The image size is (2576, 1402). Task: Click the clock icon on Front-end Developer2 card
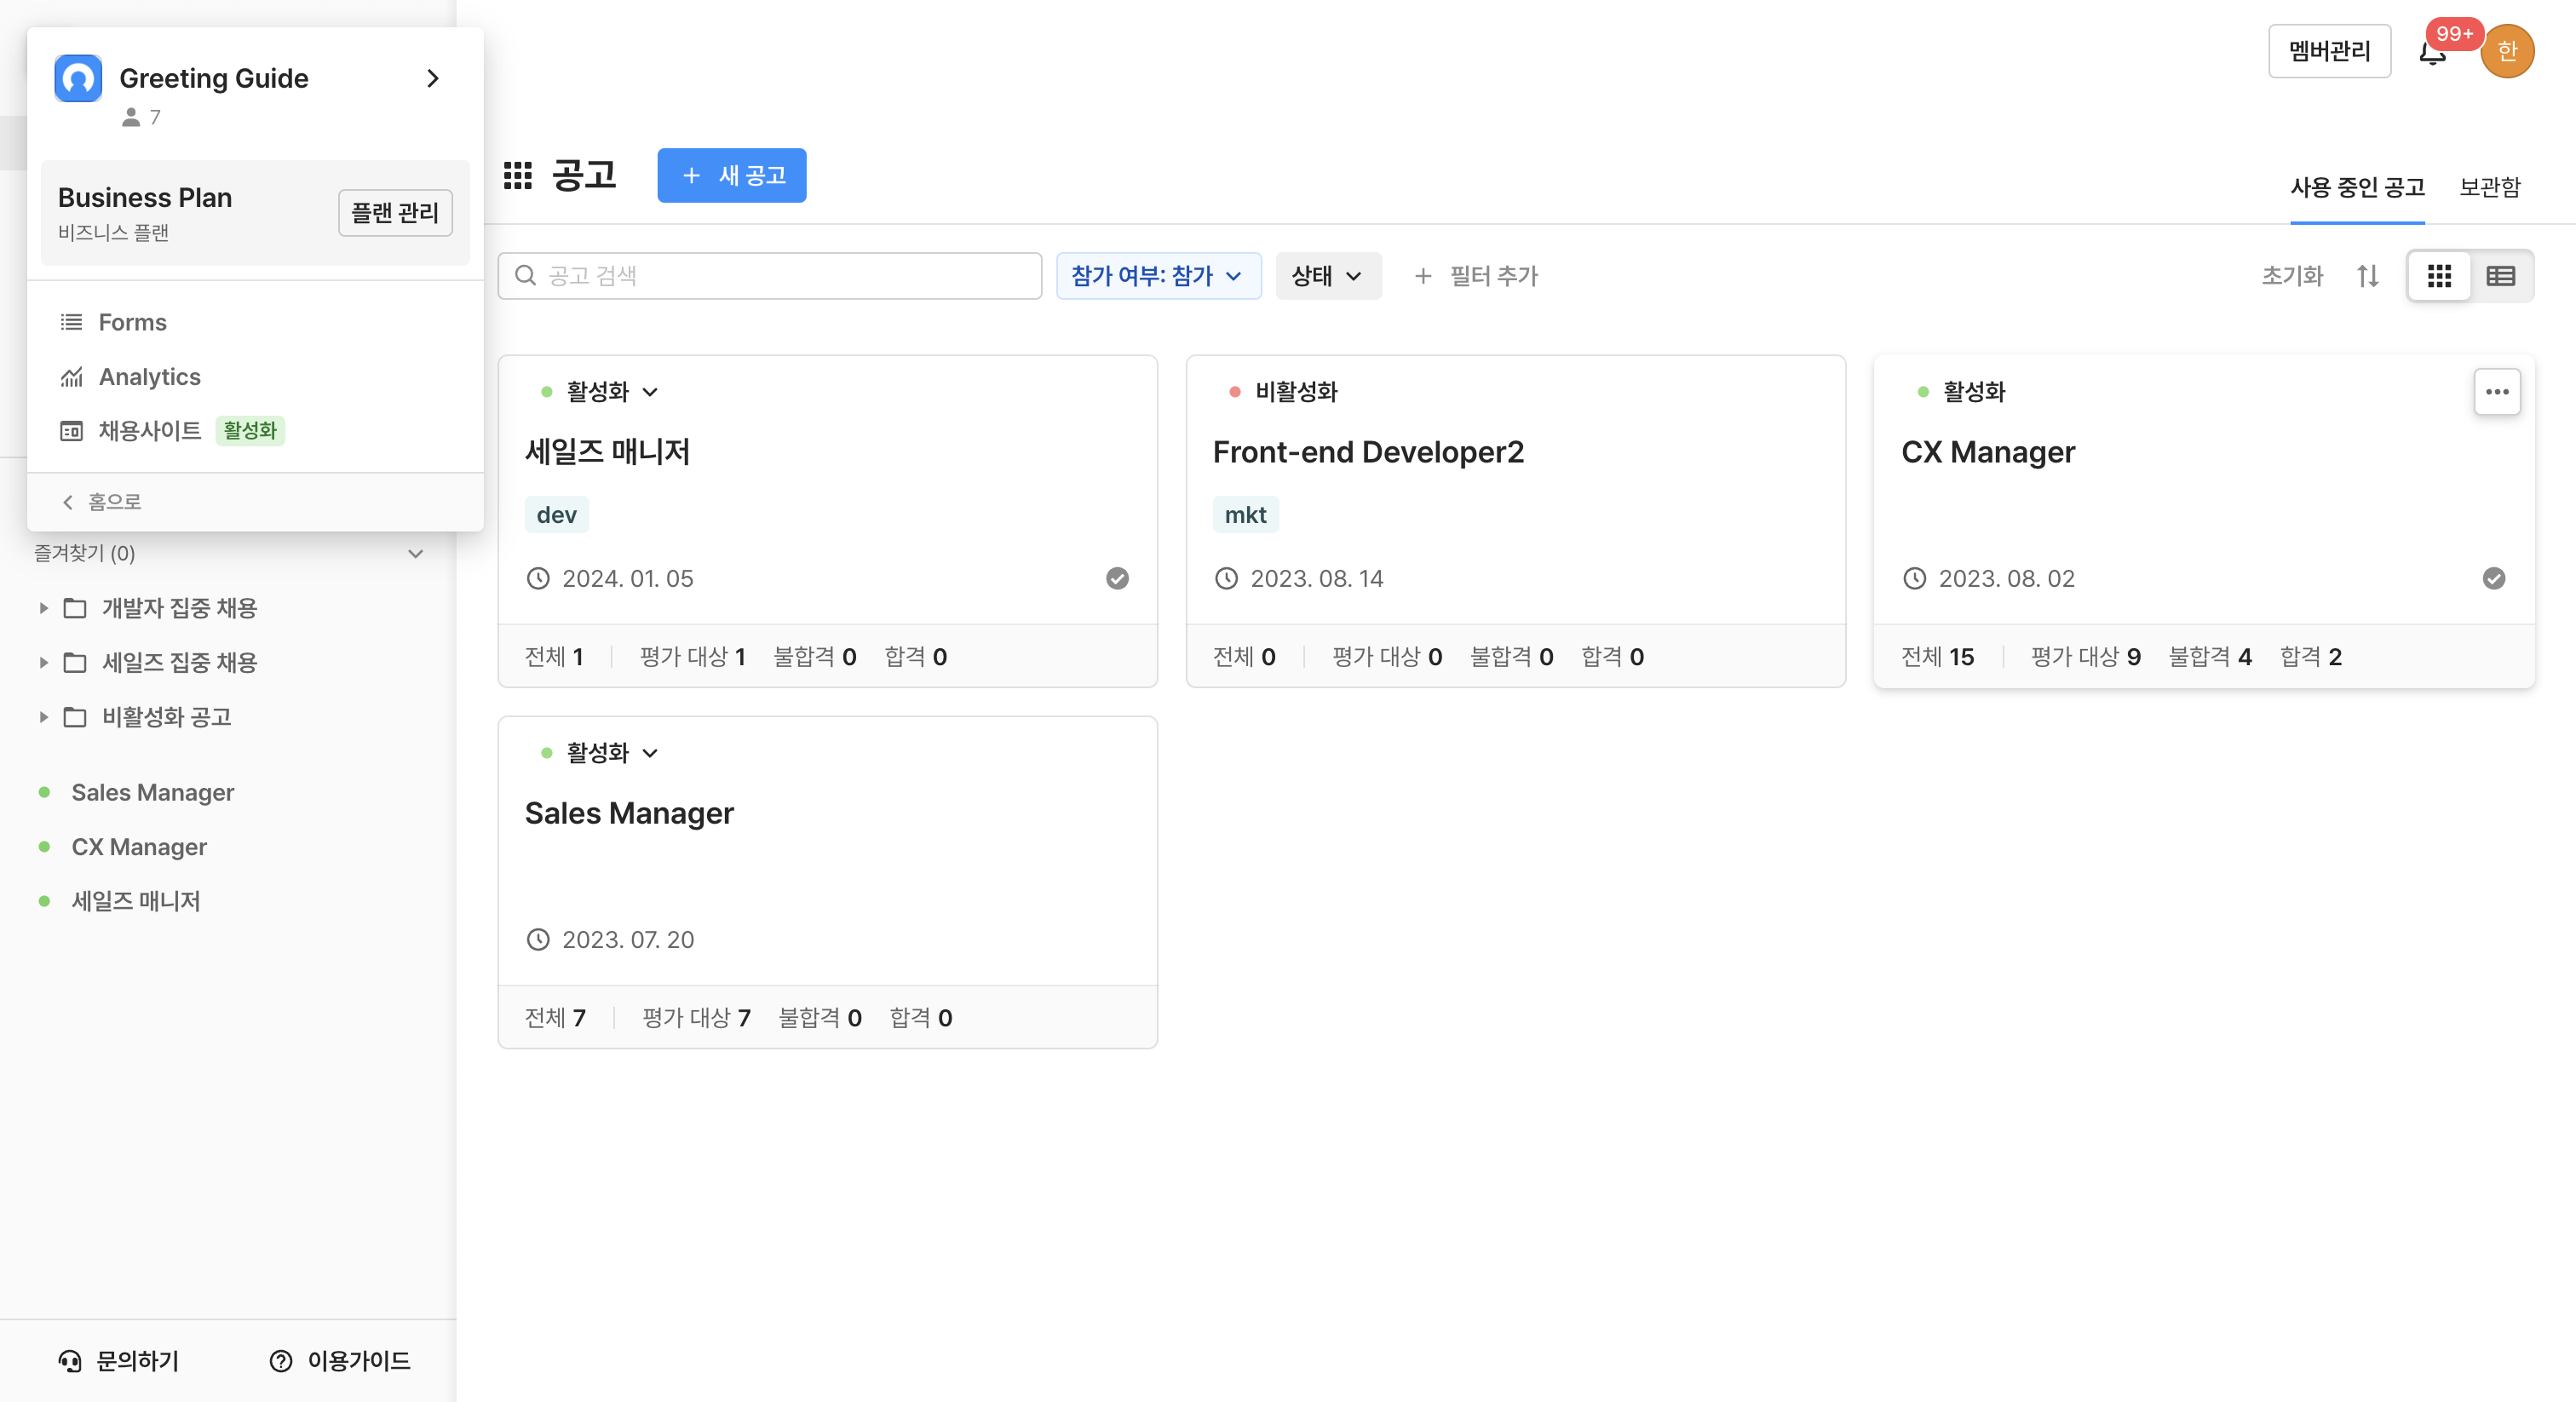[1226, 578]
